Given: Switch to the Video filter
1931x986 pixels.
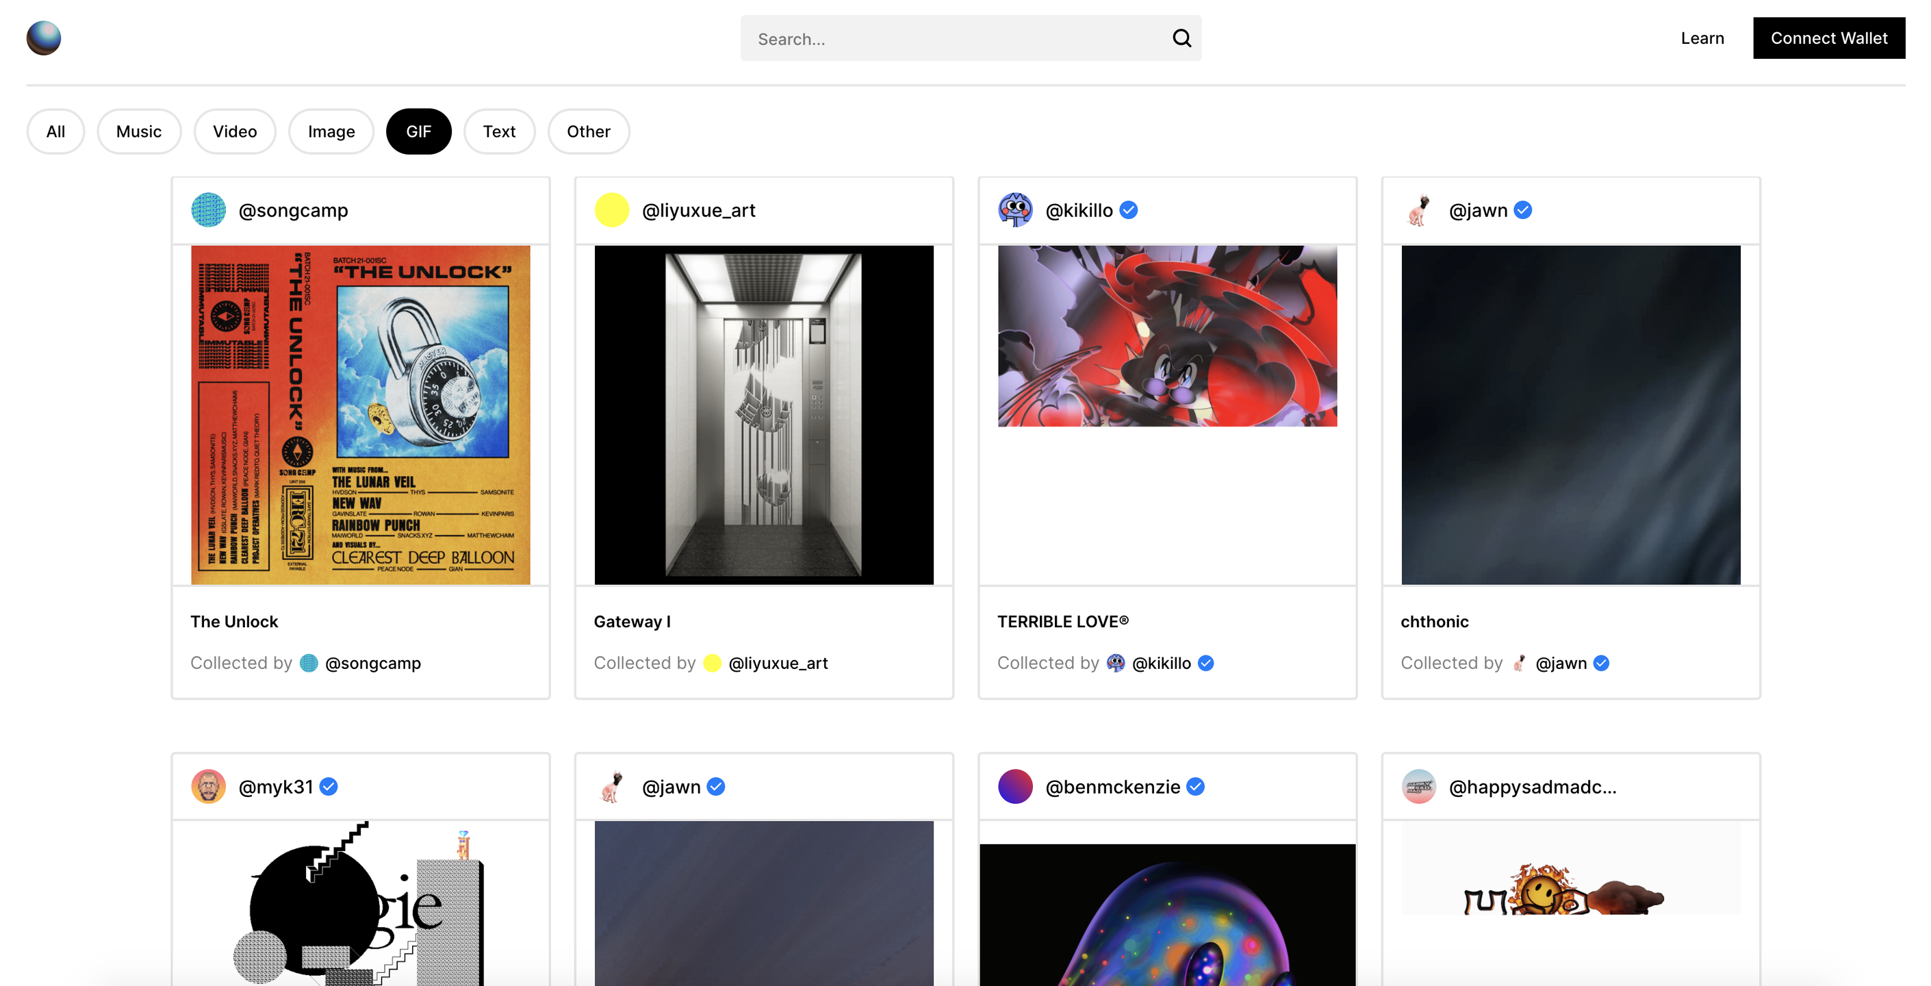Looking at the screenshot, I should tap(235, 131).
